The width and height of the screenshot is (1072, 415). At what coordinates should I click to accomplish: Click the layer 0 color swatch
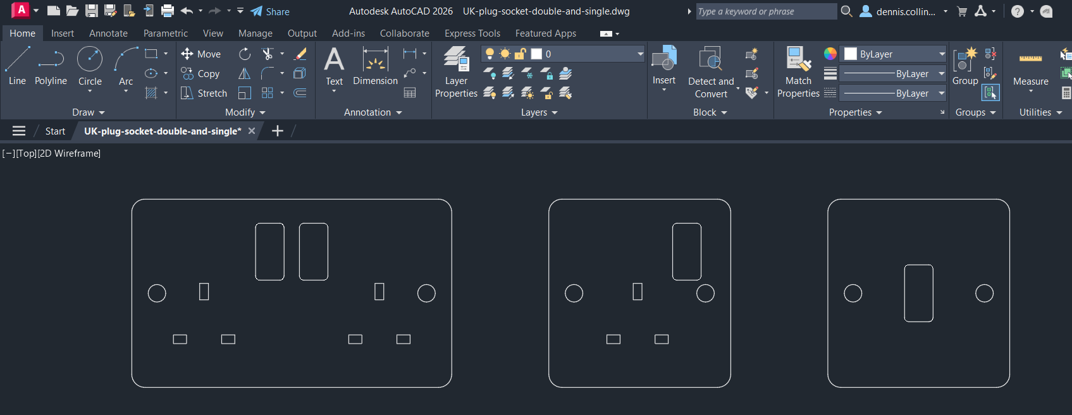coord(536,54)
